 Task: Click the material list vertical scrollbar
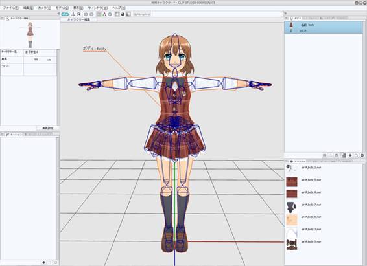pyautogui.click(x=364, y=214)
